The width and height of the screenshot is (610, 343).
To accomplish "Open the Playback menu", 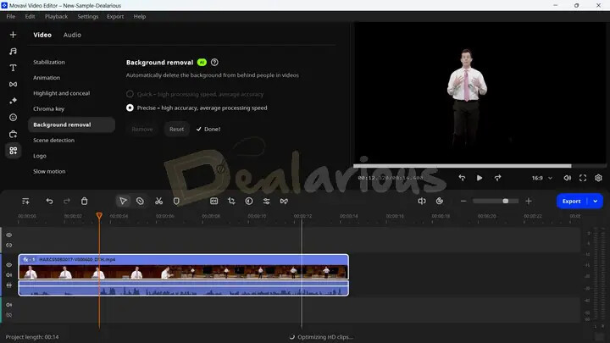I will click(57, 16).
